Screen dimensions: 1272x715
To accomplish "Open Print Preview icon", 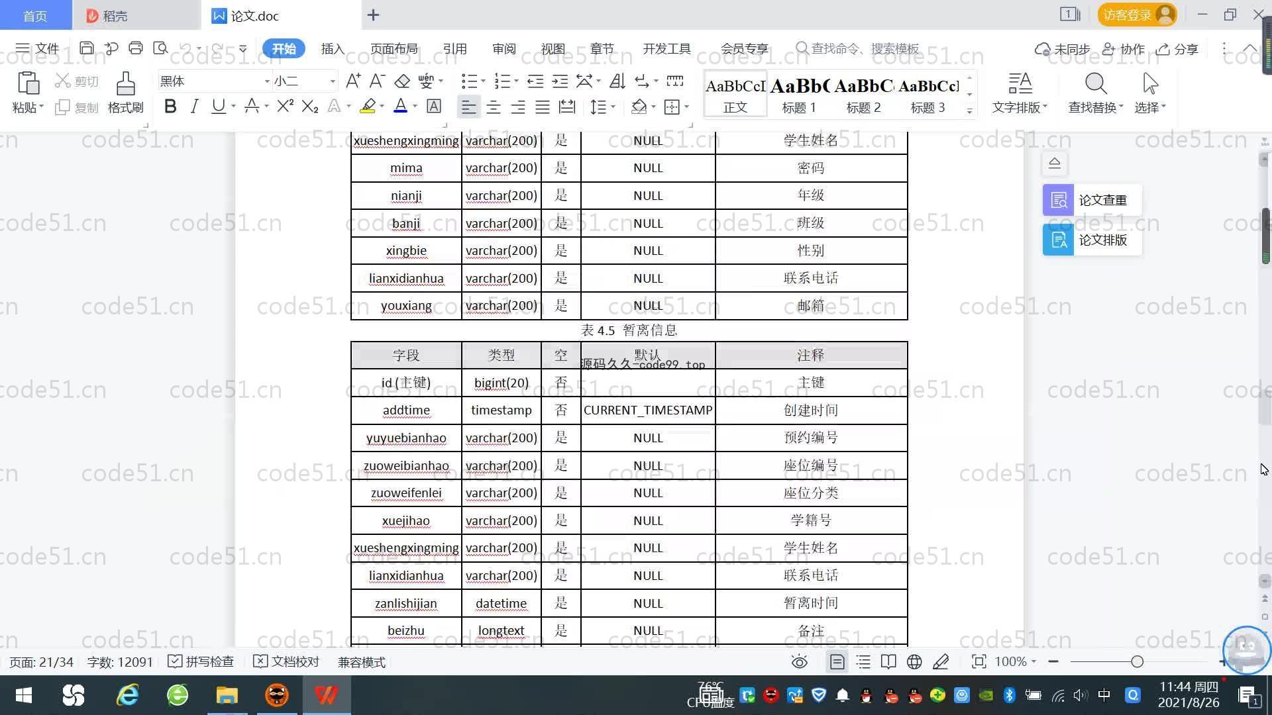I will tap(160, 48).
